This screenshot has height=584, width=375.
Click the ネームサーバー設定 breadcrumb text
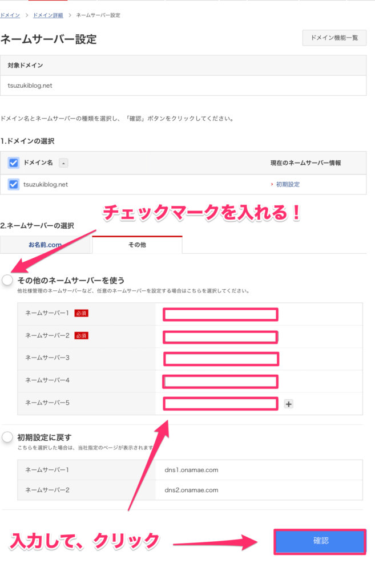[98, 15]
